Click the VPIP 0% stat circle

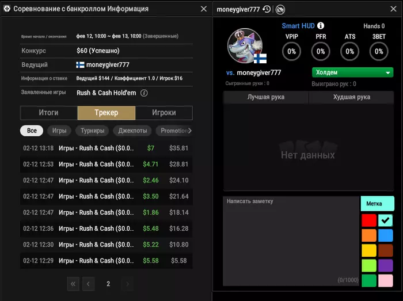(291, 52)
